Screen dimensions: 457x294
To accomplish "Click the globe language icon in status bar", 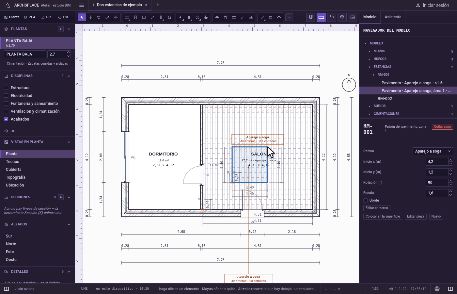I will click(437, 289).
